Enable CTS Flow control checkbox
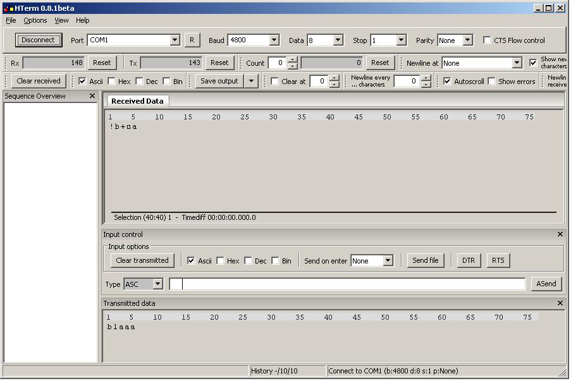The height and width of the screenshot is (381, 571). [x=487, y=40]
